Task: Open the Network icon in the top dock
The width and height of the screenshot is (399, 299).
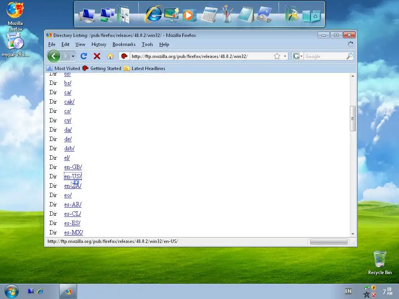Action: pyautogui.click(x=107, y=15)
